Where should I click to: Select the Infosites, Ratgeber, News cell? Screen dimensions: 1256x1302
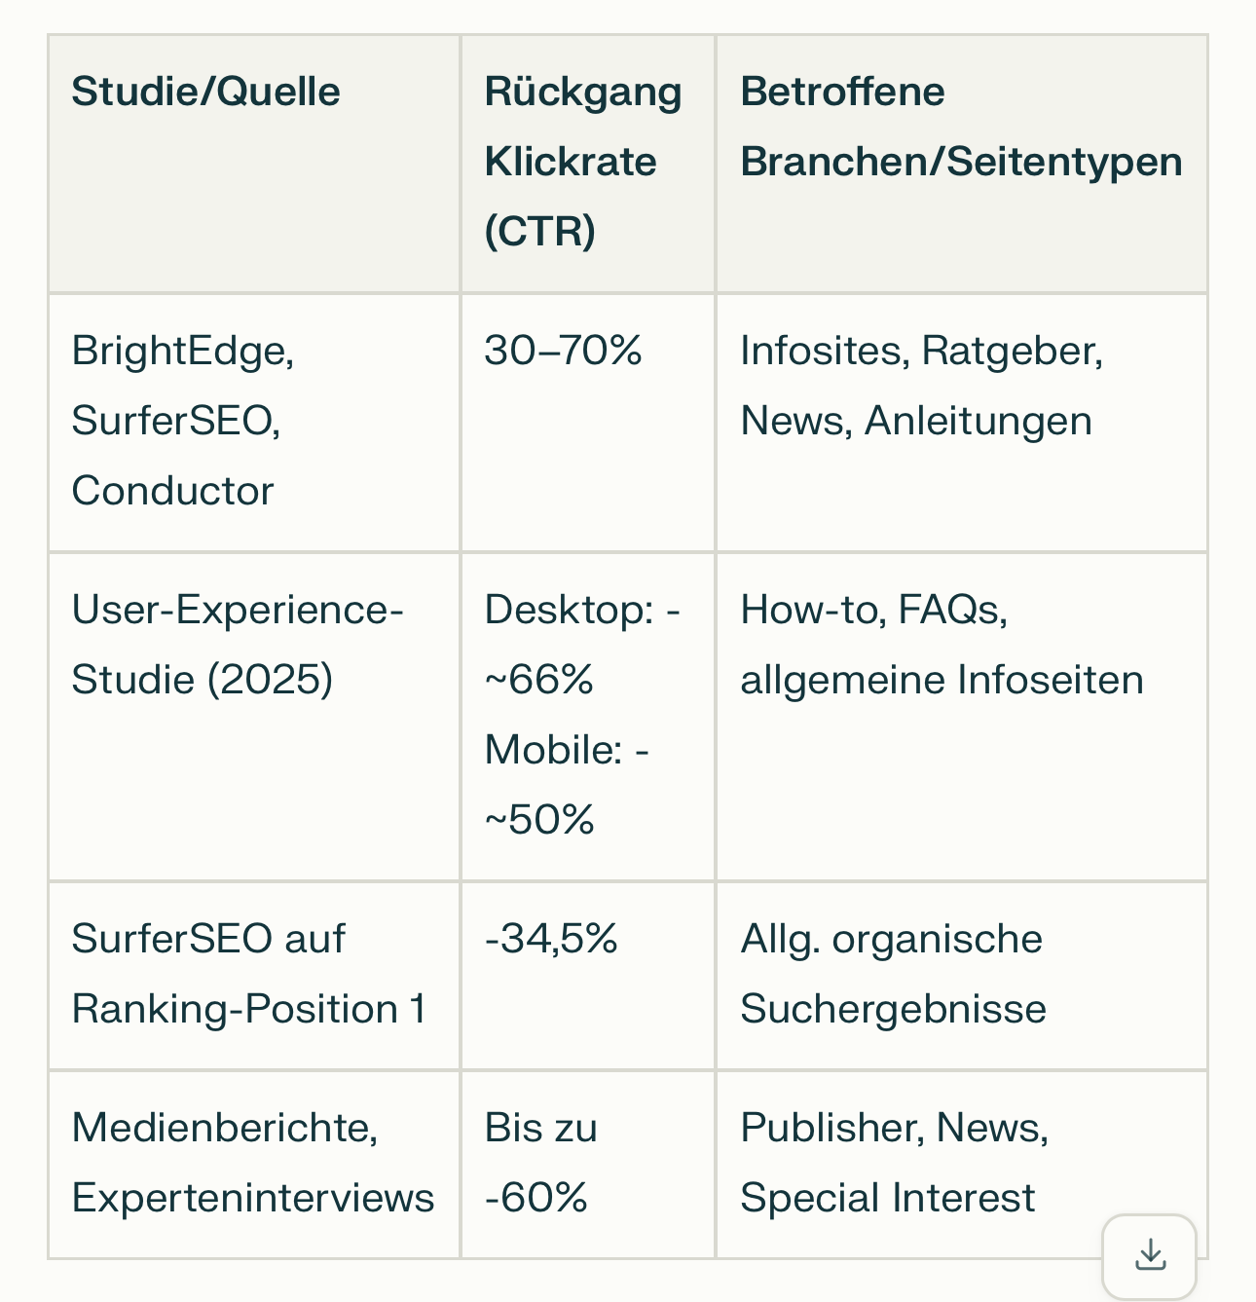pos(920,386)
